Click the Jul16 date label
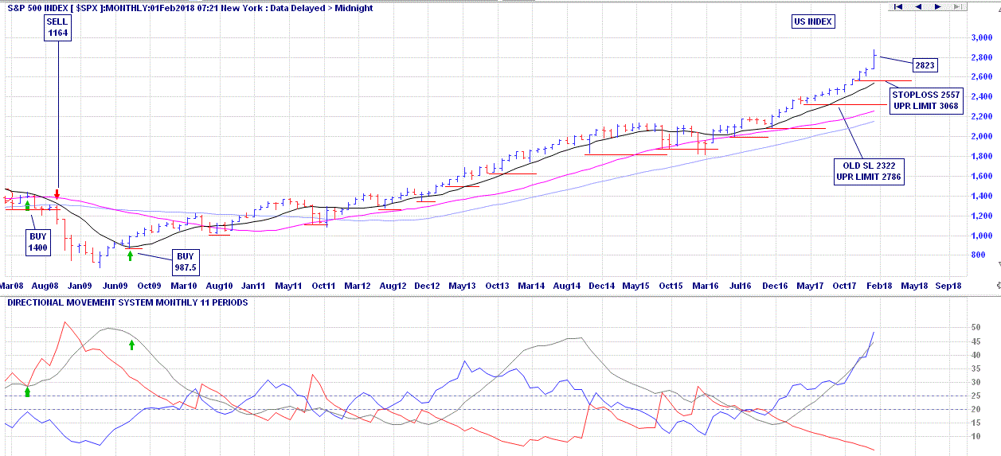The width and height of the screenshot is (1001, 456). (x=740, y=285)
